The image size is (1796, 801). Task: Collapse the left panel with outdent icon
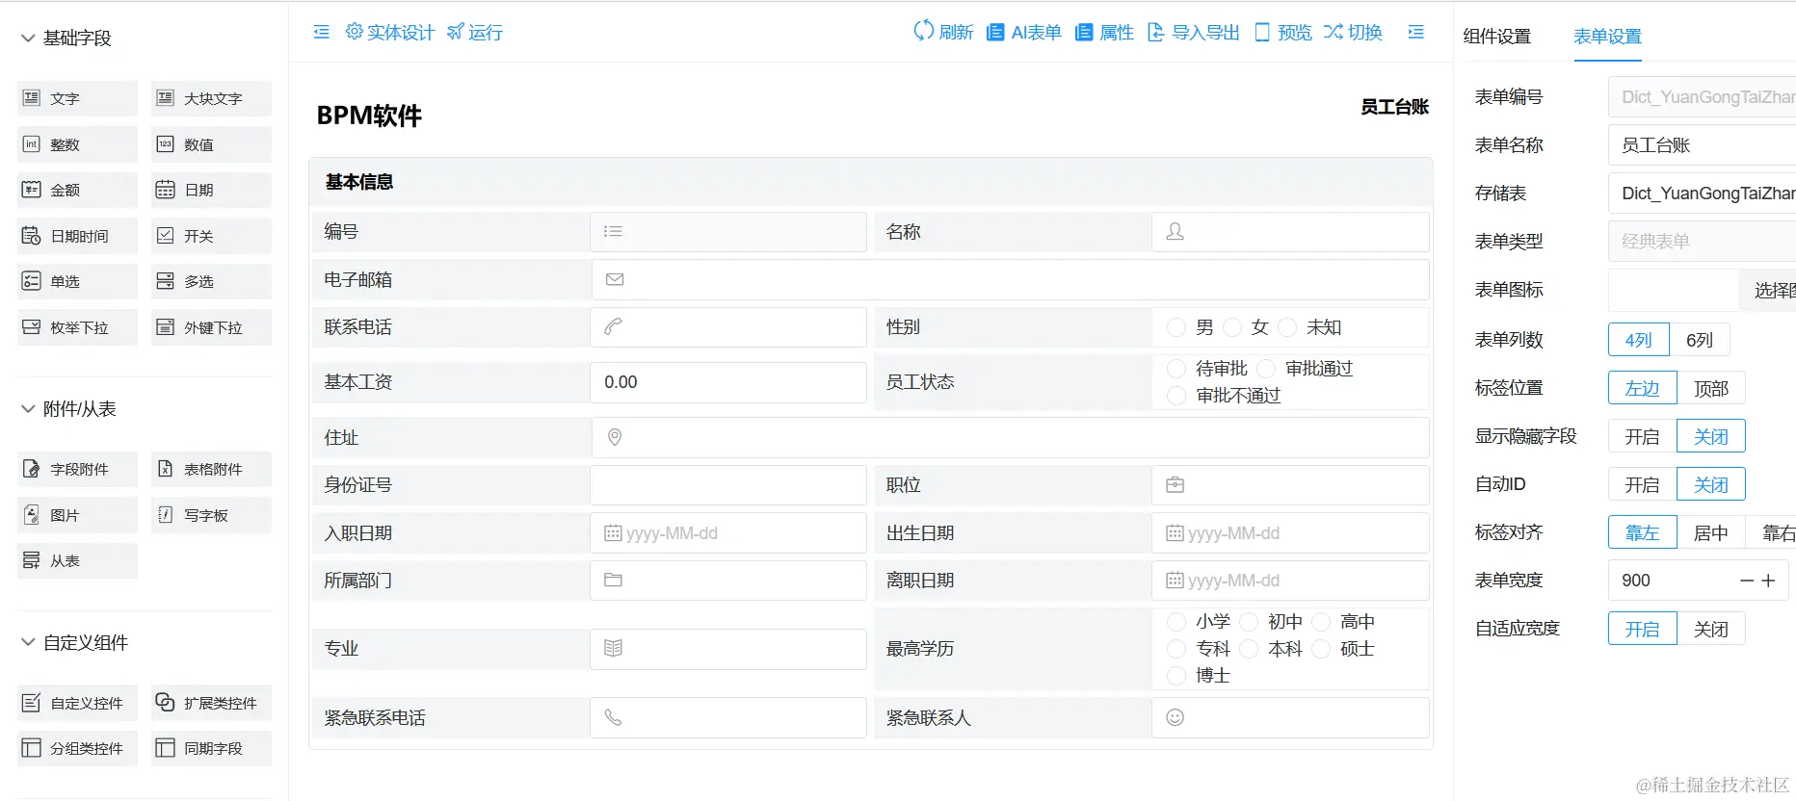click(322, 32)
